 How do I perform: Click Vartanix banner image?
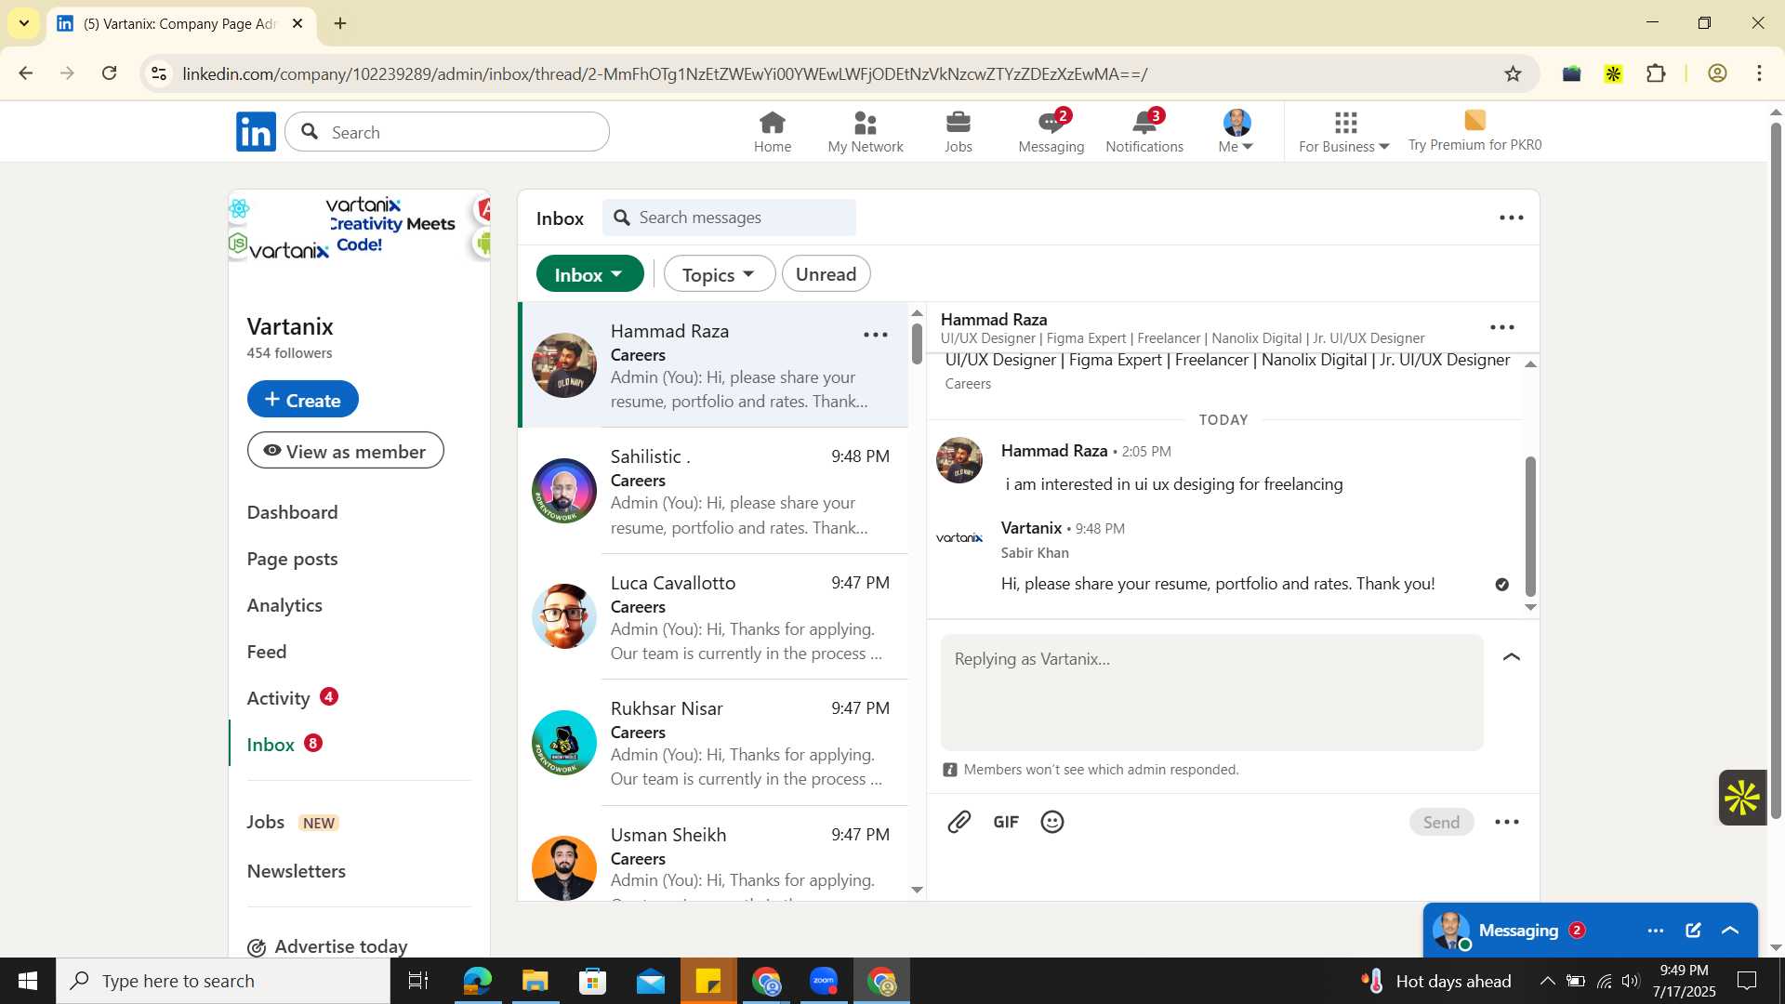coord(359,228)
